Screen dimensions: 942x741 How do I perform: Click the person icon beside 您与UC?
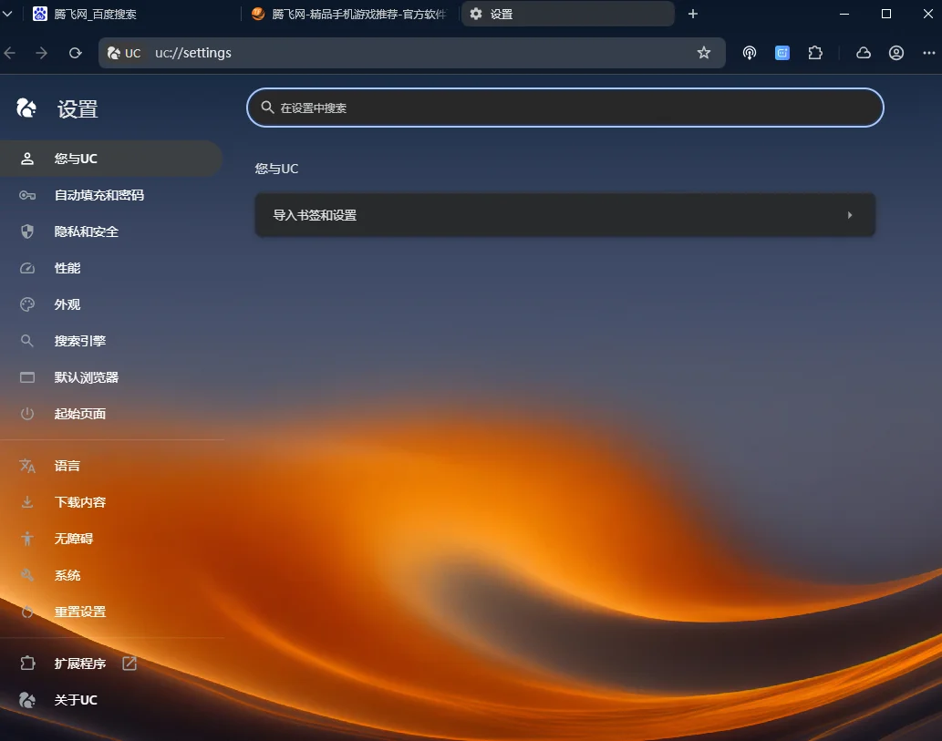click(27, 159)
